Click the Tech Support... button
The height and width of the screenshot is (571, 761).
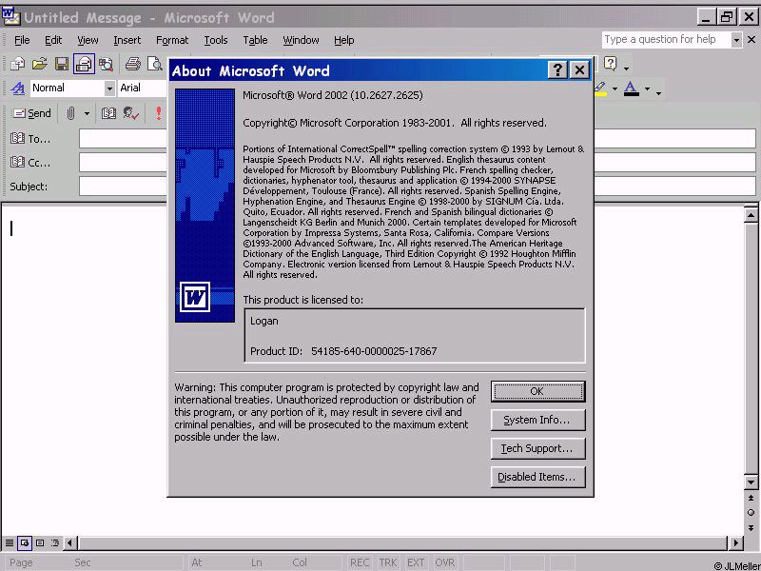[537, 448]
